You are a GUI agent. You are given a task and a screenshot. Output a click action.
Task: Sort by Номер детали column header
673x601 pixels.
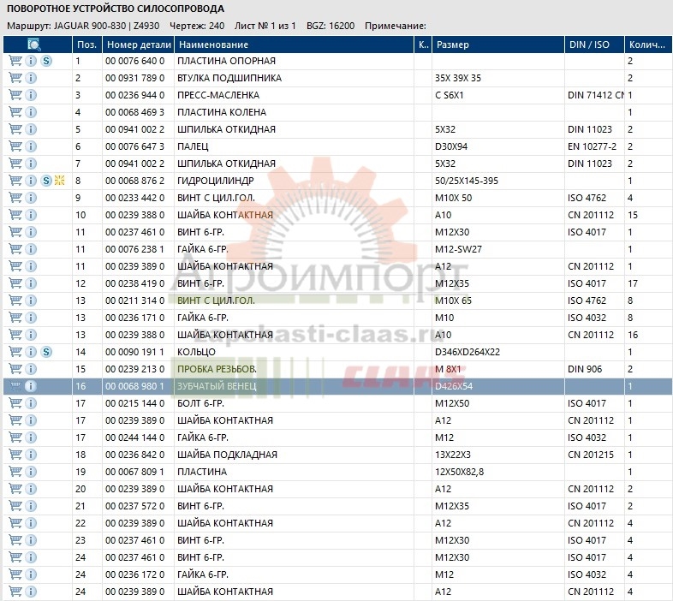(138, 45)
